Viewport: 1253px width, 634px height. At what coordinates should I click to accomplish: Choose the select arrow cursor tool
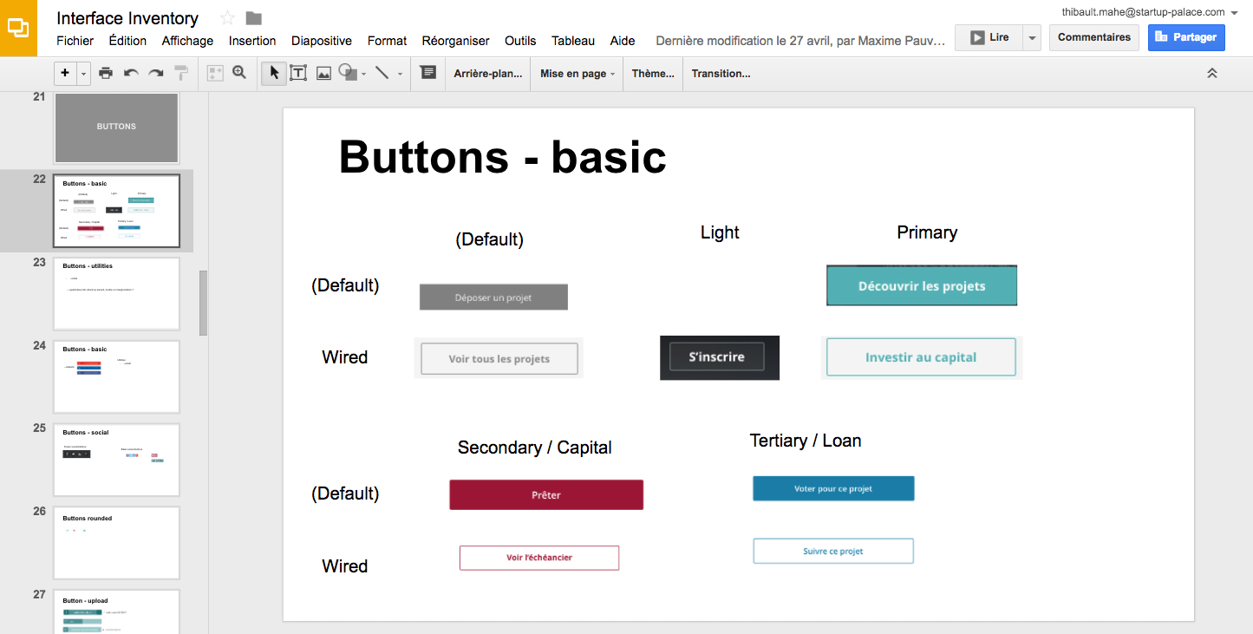click(274, 74)
